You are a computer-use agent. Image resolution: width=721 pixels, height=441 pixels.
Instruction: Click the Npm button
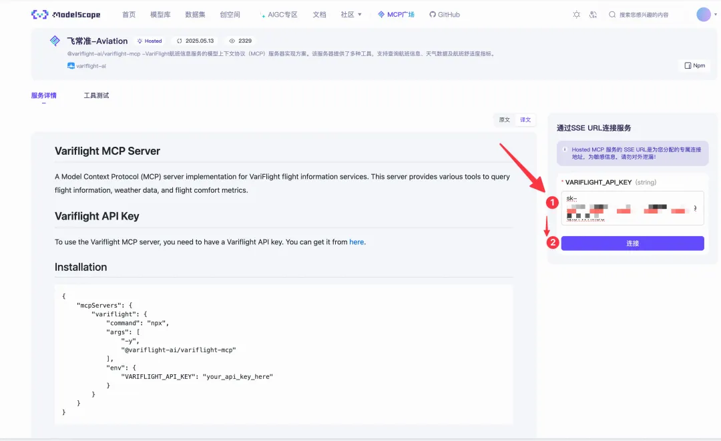point(695,65)
